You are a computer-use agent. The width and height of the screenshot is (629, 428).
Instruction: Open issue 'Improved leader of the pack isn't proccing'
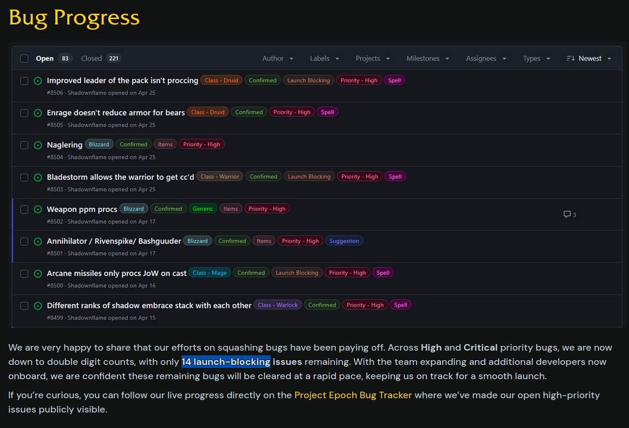click(x=123, y=80)
